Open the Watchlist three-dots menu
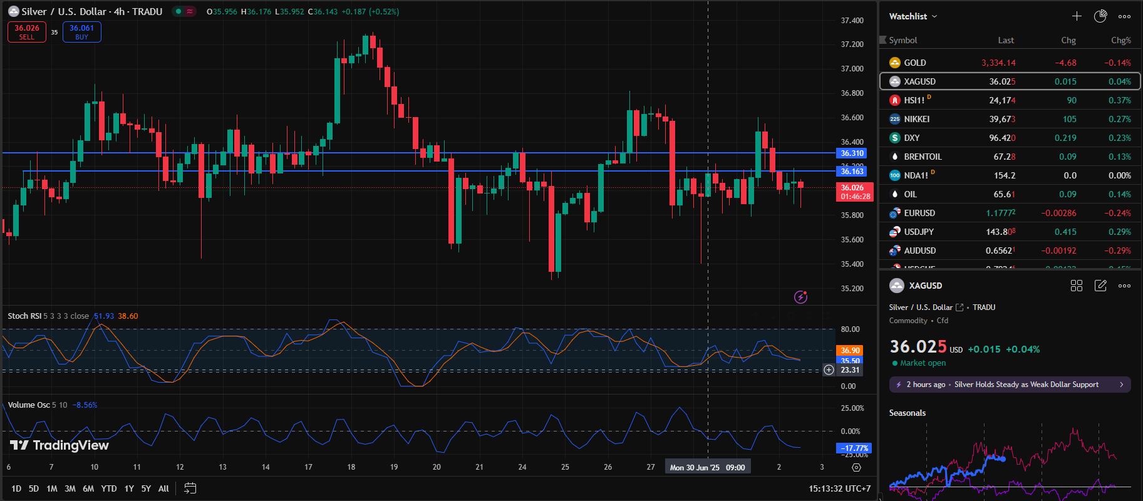1143x501 pixels. pyautogui.click(x=1125, y=16)
